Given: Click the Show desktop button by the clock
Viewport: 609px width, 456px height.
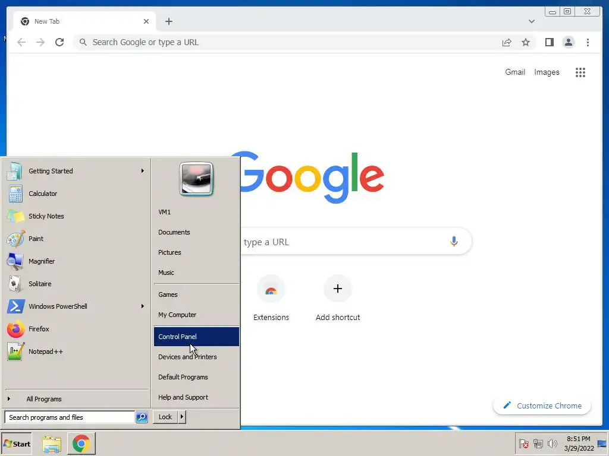Looking at the screenshot, I should pos(602,444).
